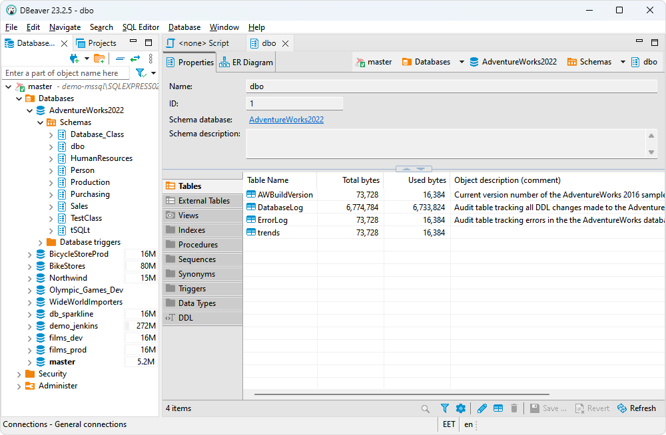Screen dimensions: 666x435
Task: Click the master connection icon in breadcrumb
Action: [x=360, y=62]
